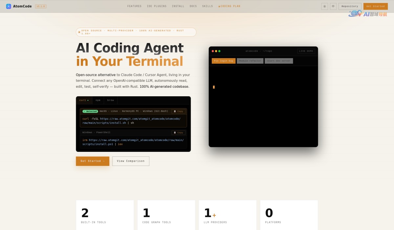Viewport: 394px width, 230px height.
Task: Click the red terminal window dot
Action: [x=213, y=51]
